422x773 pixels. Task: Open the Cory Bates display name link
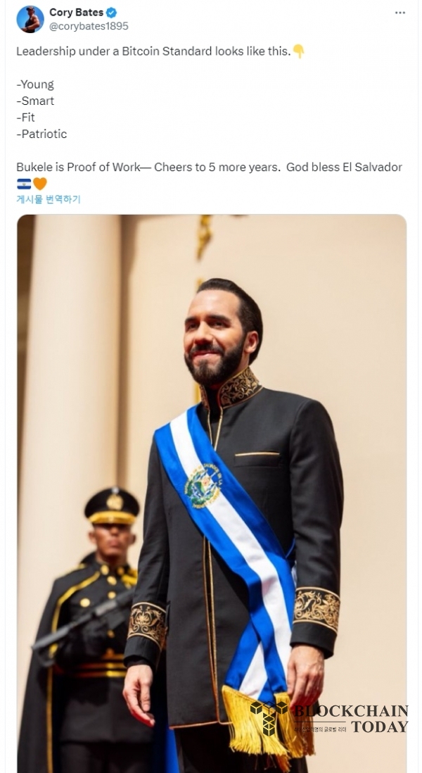point(77,13)
